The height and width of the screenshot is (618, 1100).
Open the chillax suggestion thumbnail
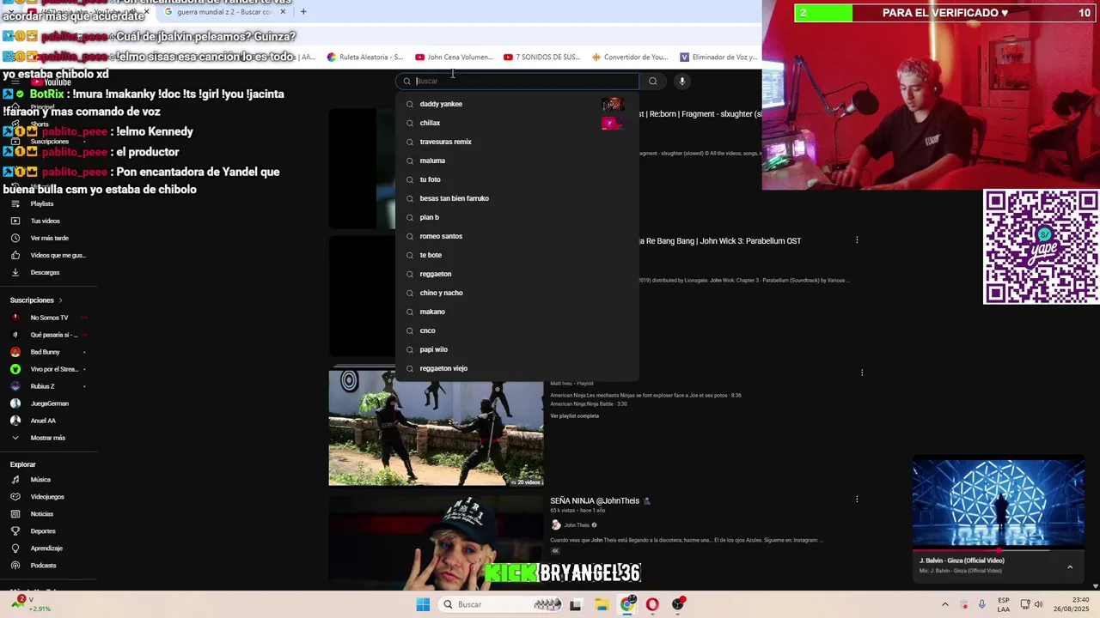click(x=613, y=123)
